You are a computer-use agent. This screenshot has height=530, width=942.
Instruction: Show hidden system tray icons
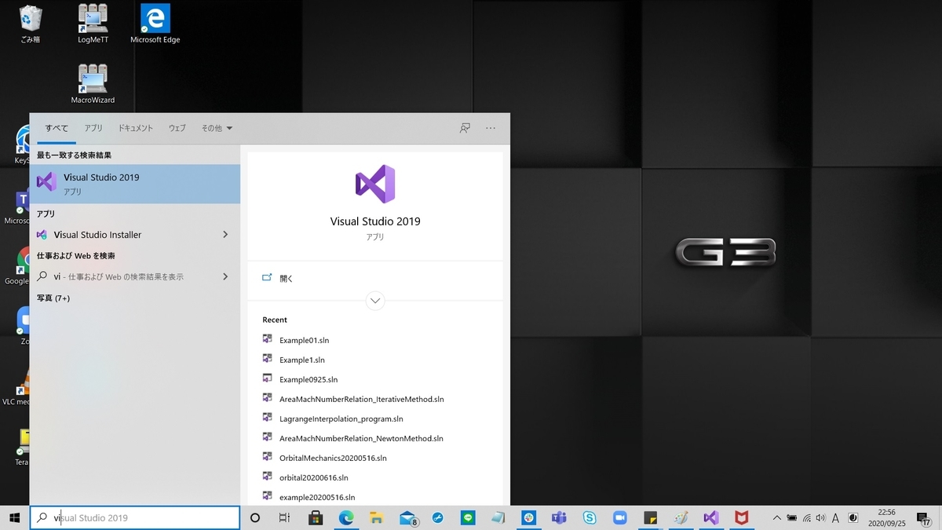click(777, 517)
